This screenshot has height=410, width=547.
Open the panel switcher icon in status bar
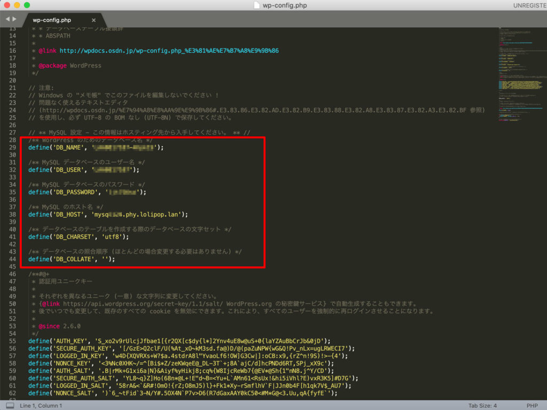click(10, 406)
